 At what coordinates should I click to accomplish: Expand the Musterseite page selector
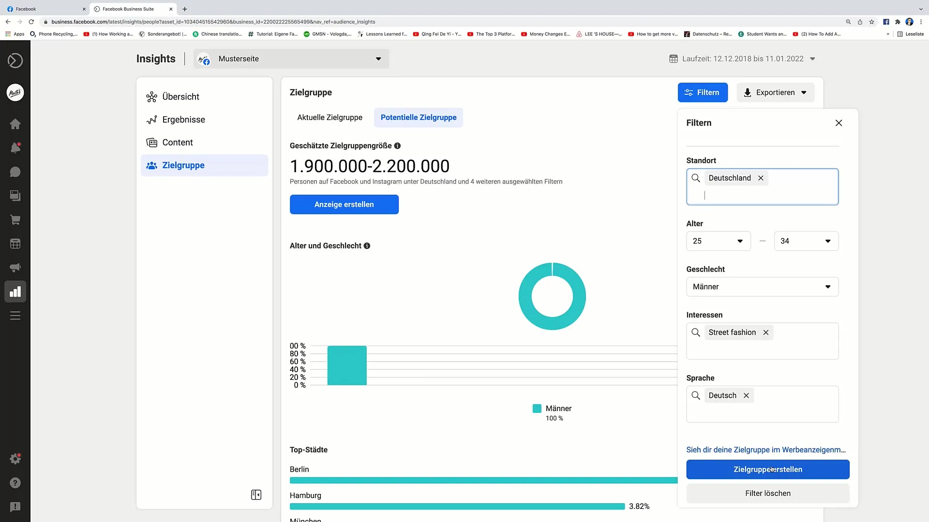pos(378,58)
